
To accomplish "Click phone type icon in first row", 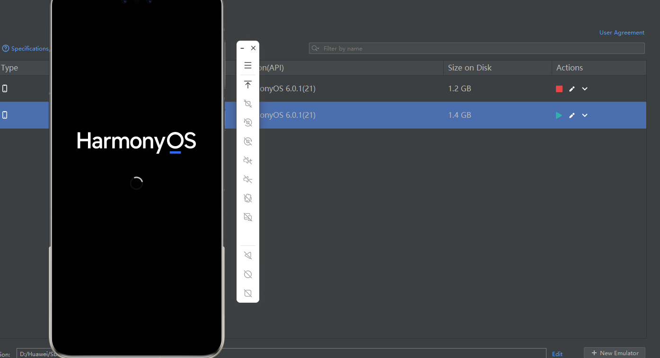I will pyautogui.click(x=5, y=88).
